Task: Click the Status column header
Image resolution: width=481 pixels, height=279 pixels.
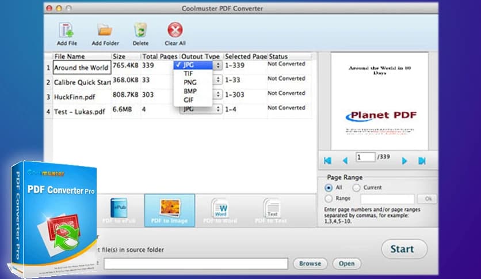Action: tap(289, 56)
